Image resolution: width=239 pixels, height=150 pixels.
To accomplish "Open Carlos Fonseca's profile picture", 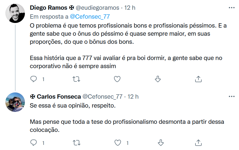I will click(15, 102).
